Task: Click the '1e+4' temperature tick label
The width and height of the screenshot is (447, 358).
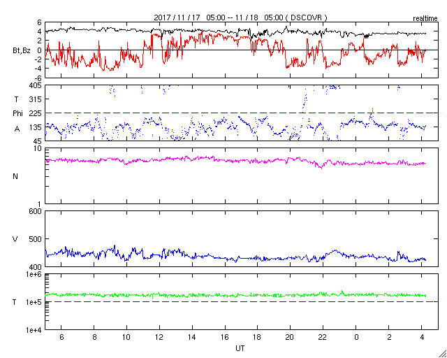Action: (34, 330)
